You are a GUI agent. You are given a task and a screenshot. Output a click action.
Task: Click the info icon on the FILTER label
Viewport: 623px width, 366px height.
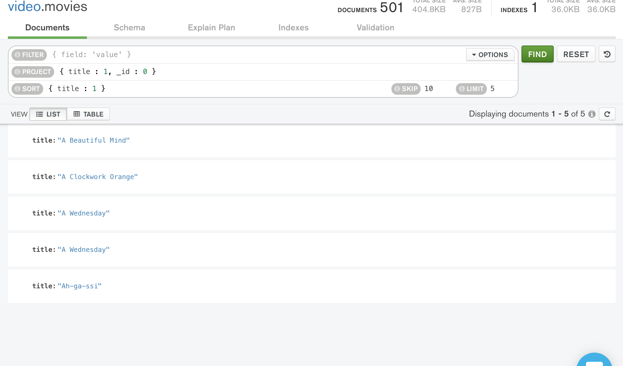click(x=18, y=55)
